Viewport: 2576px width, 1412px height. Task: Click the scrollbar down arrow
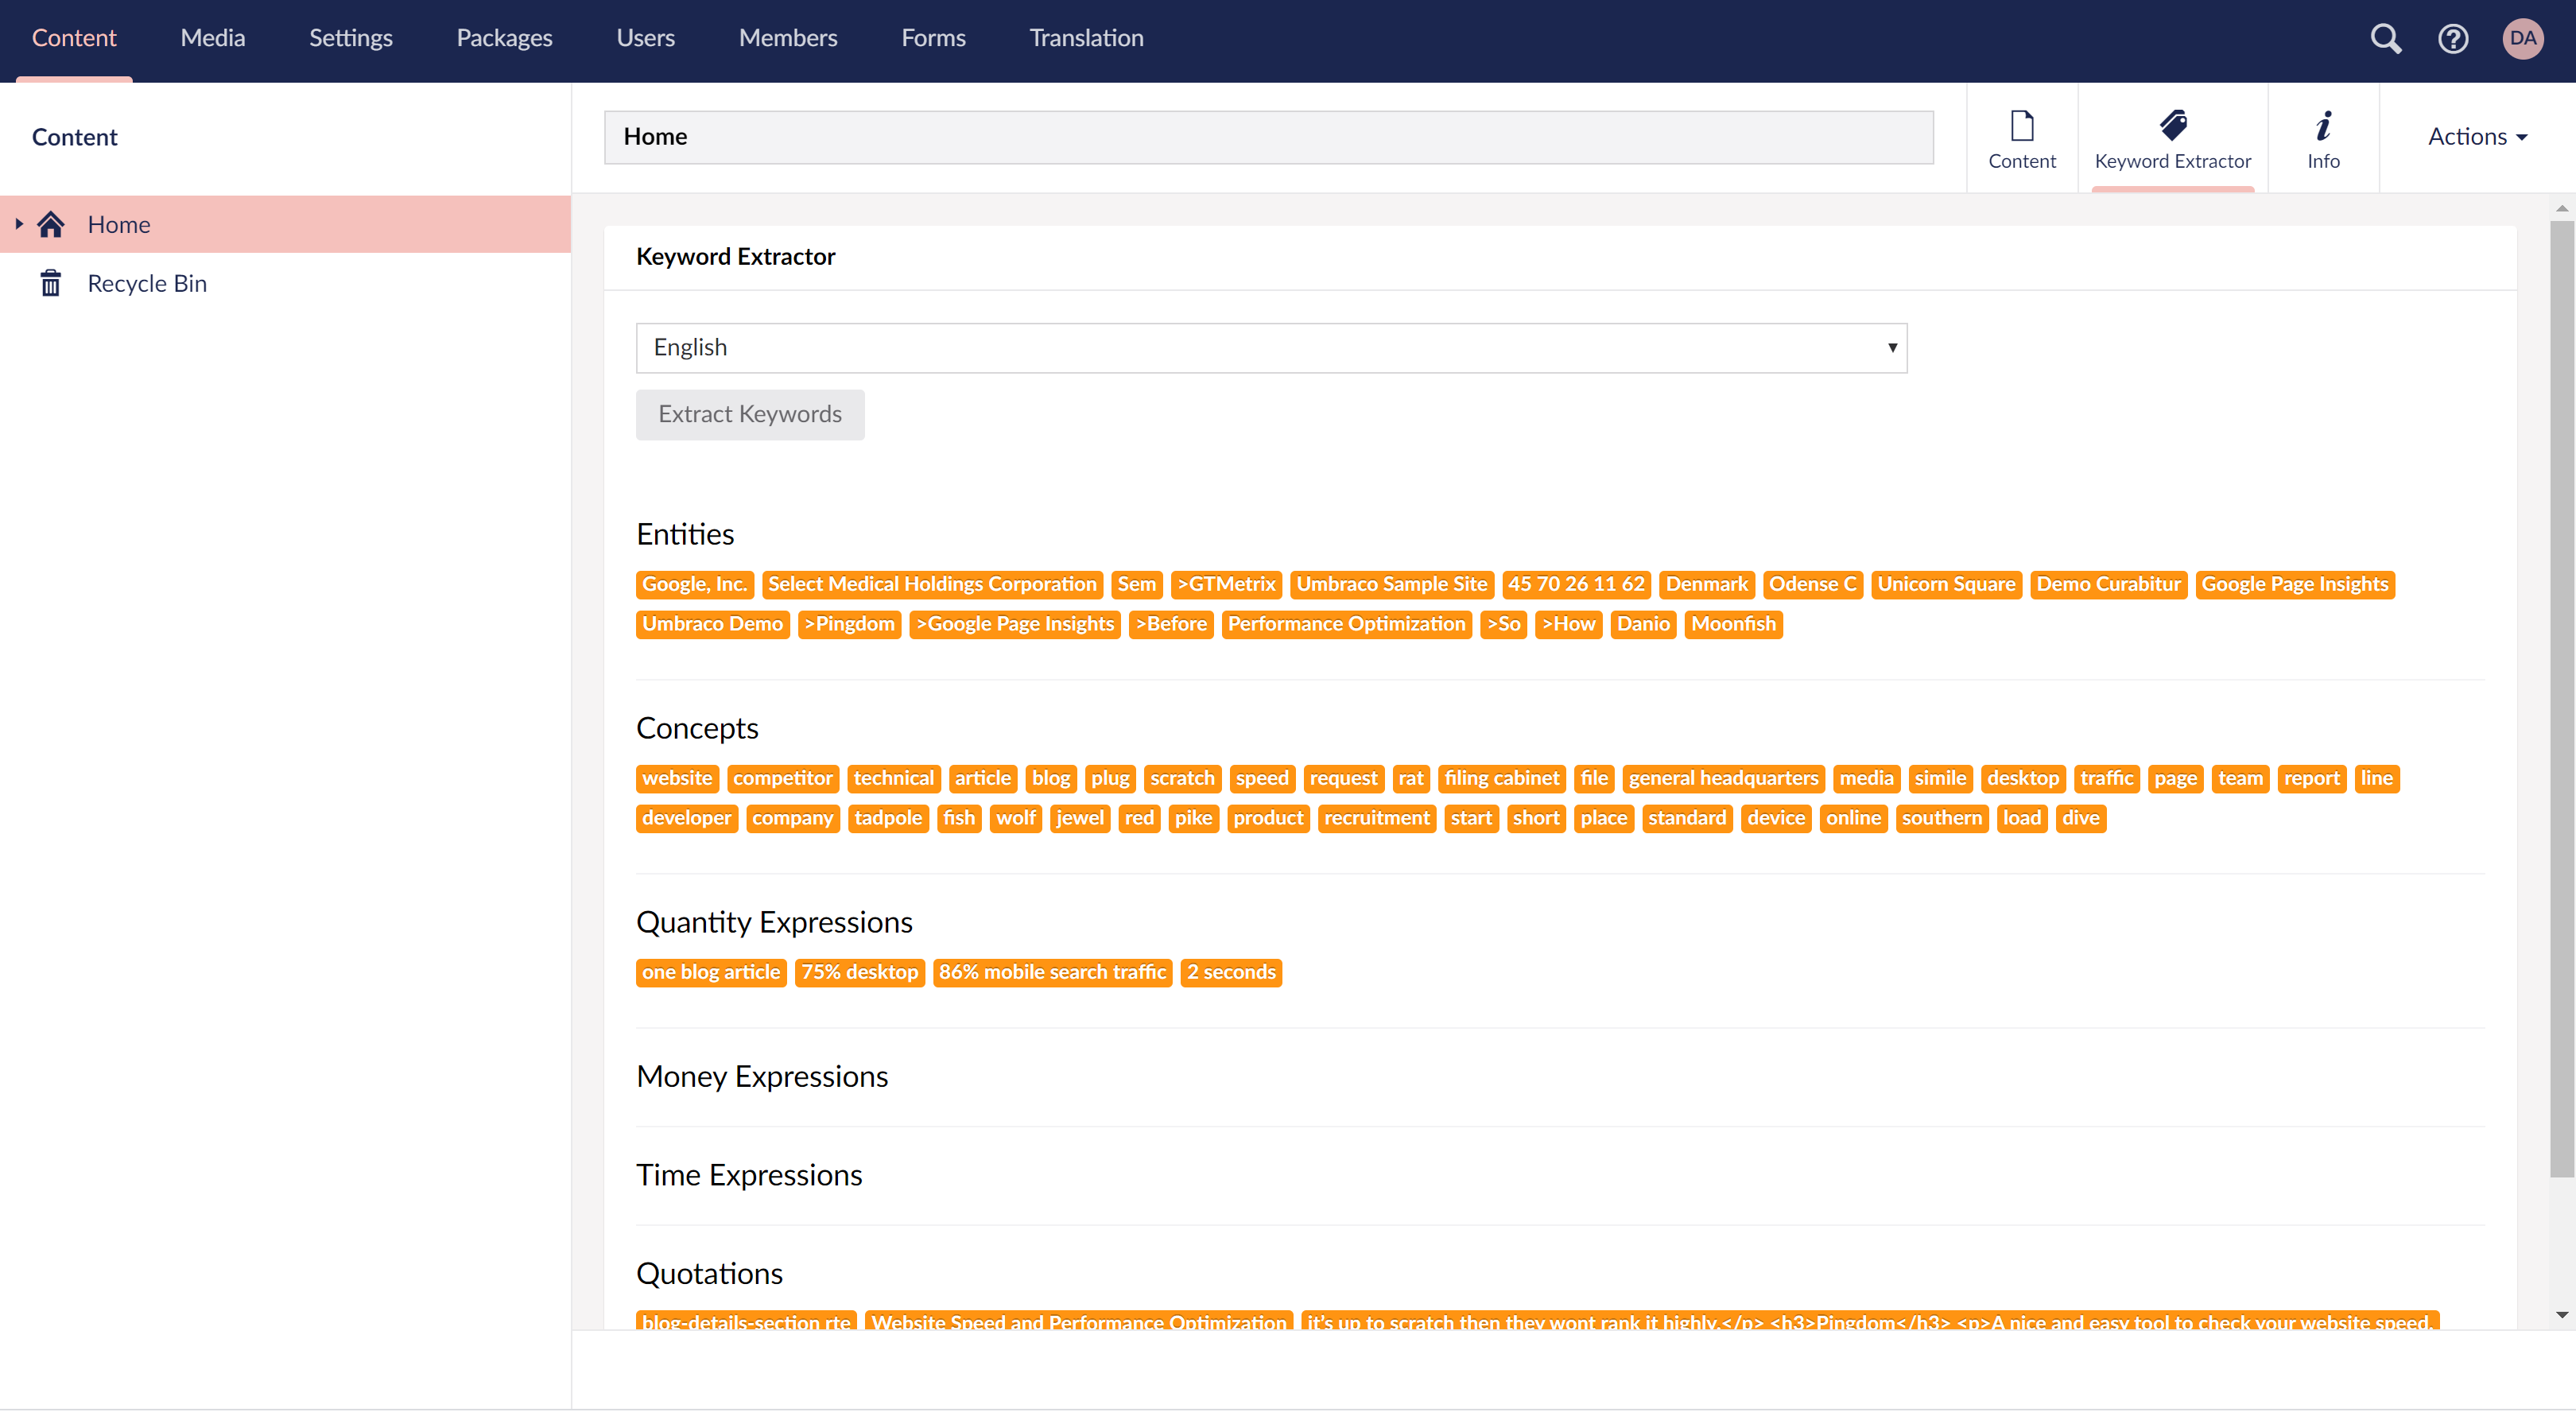pos(2560,1315)
